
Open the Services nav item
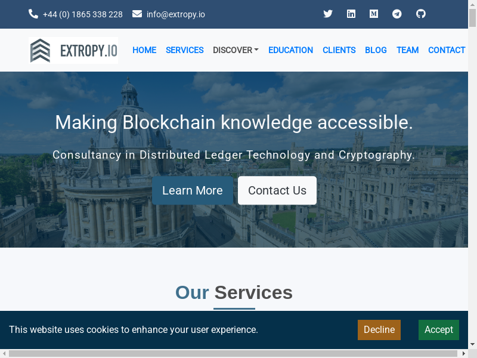click(x=185, y=50)
